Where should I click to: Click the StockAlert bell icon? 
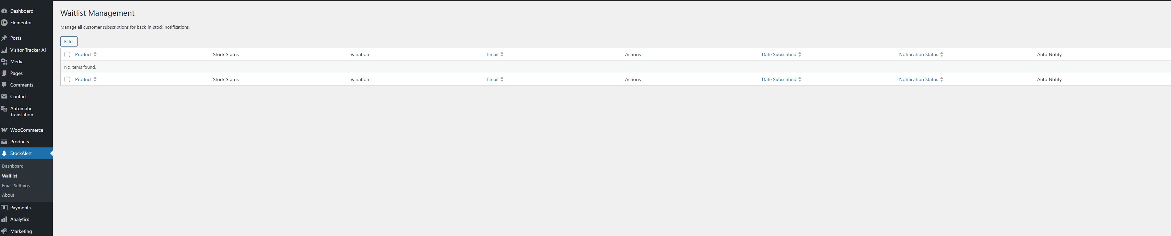click(x=4, y=154)
